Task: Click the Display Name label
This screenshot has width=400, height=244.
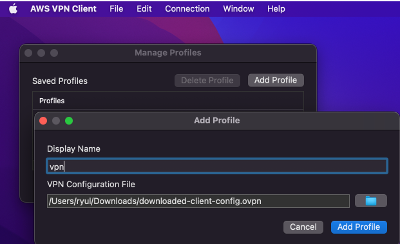Action: coord(73,149)
